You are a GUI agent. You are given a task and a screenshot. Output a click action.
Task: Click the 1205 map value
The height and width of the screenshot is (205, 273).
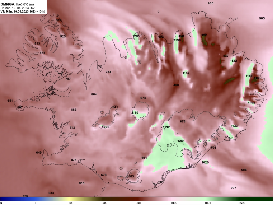pyautogui.click(x=136, y=36)
